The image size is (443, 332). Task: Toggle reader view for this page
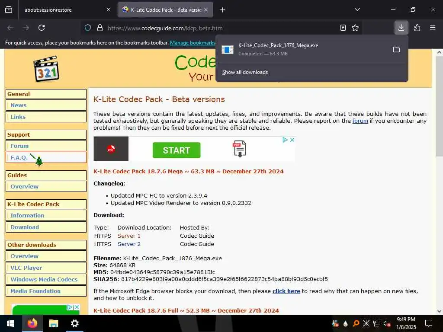point(343,28)
